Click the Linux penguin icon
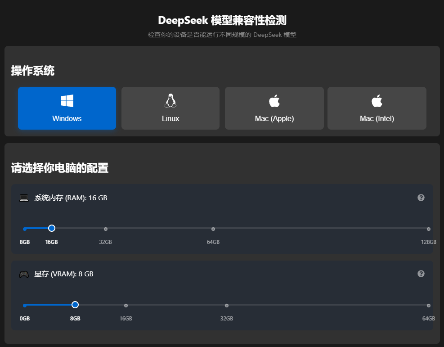The image size is (444, 347). click(170, 101)
